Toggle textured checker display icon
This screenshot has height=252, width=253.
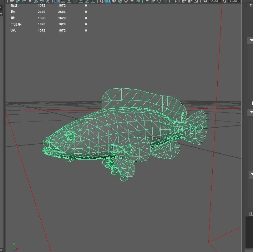point(126,1)
